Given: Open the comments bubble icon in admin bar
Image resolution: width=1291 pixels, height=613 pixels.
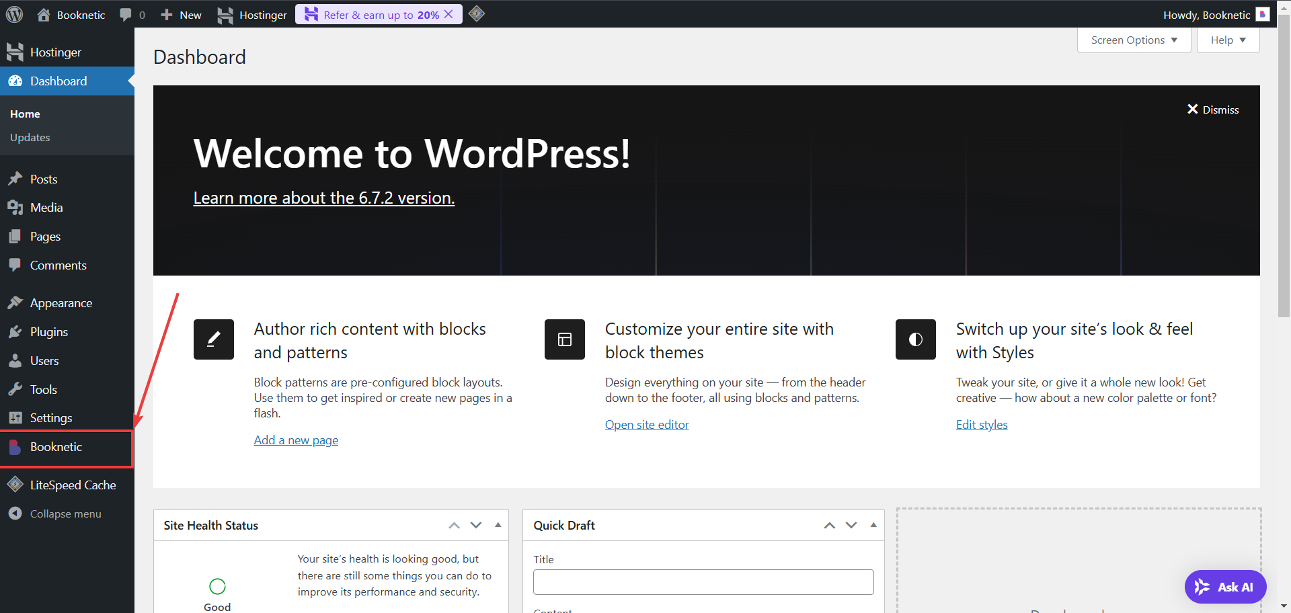Looking at the screenshot, I should tap(126, 15).
